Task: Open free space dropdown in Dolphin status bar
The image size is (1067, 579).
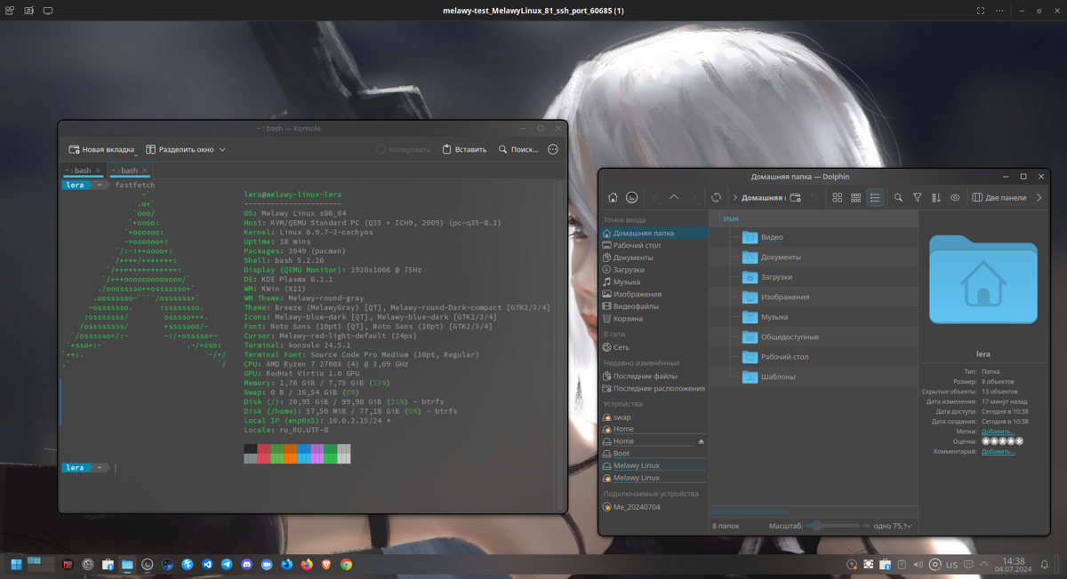Action: [x=894, y=526]
